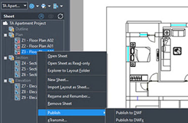Viewport: 188px width, 123px height.
Task: Click the blue globe icon in the top toolbar
Action: 32,6
